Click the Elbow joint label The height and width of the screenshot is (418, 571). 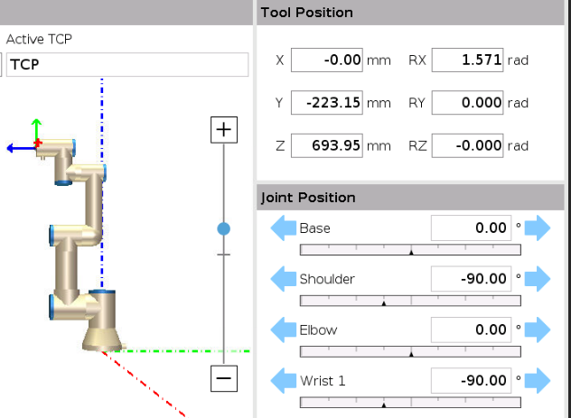click(318, 330)
